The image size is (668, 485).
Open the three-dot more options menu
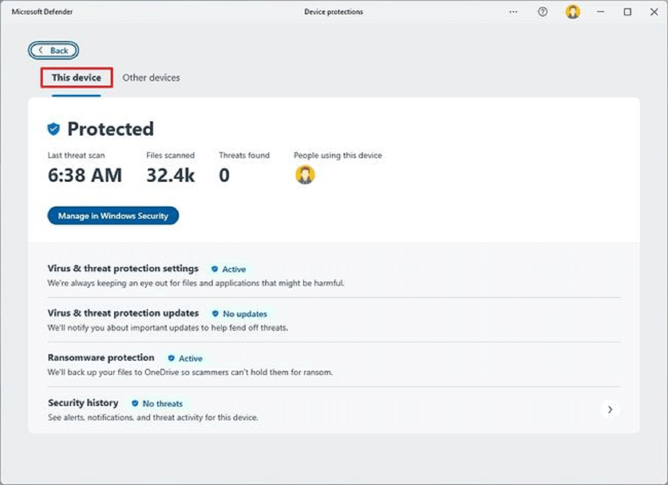(x=513, y=12)
